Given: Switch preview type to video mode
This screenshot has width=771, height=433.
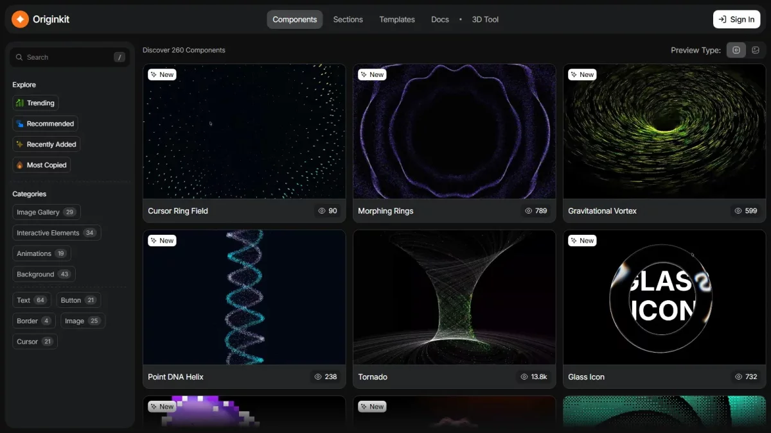Looking at the screenshot, I should (736, 50).
